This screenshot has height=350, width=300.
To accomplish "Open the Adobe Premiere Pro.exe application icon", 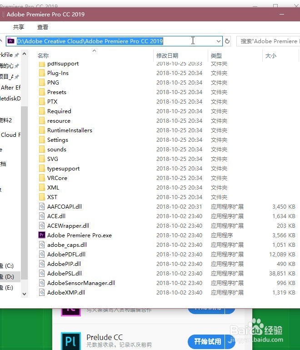I will tap(42, 235).
